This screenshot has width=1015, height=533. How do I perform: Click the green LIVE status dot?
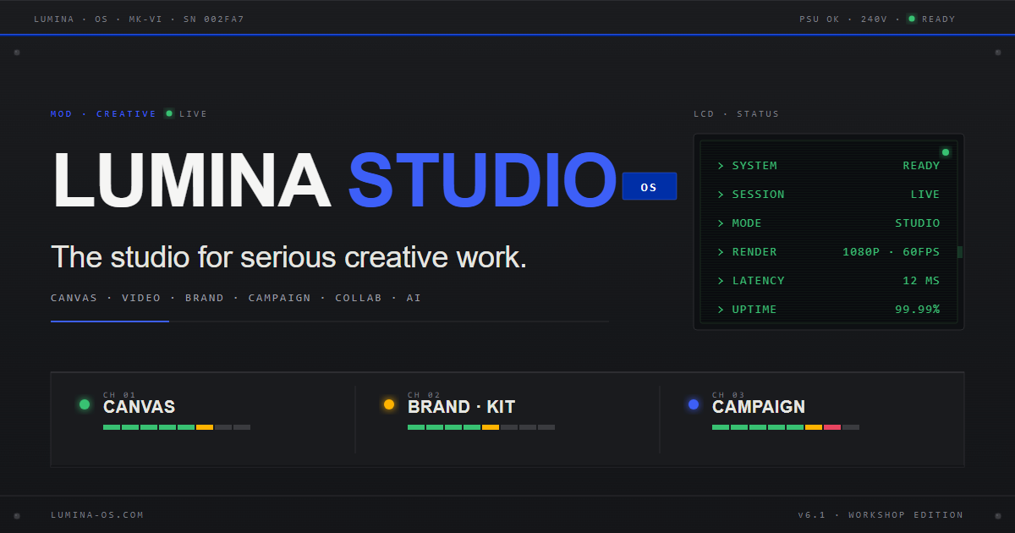(169, 113)
